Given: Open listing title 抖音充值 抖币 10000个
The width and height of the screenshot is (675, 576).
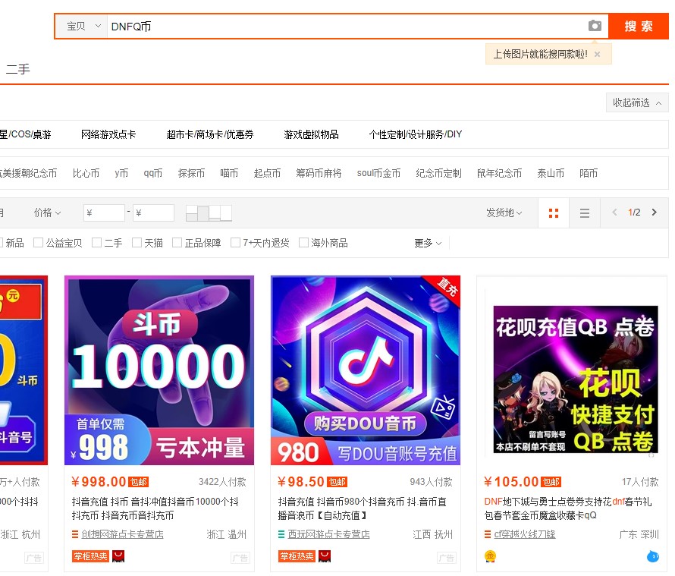Looking at the screenshot, I should (x=155, y=508).
